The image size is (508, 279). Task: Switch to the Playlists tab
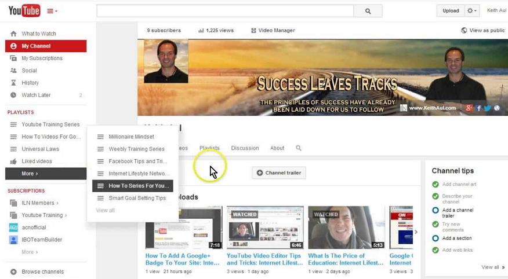point(209,148)
